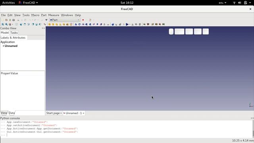Expand the Unnamed document tree item
This screenshot has width=254, height=143.
coord(3,46)
